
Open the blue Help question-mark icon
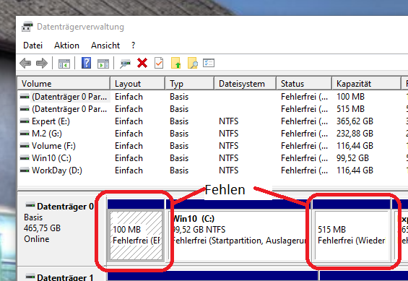tap(86, 63)
